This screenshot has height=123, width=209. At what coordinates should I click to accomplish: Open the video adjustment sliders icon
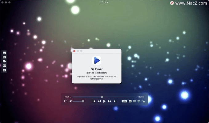[x=139, y=101]
